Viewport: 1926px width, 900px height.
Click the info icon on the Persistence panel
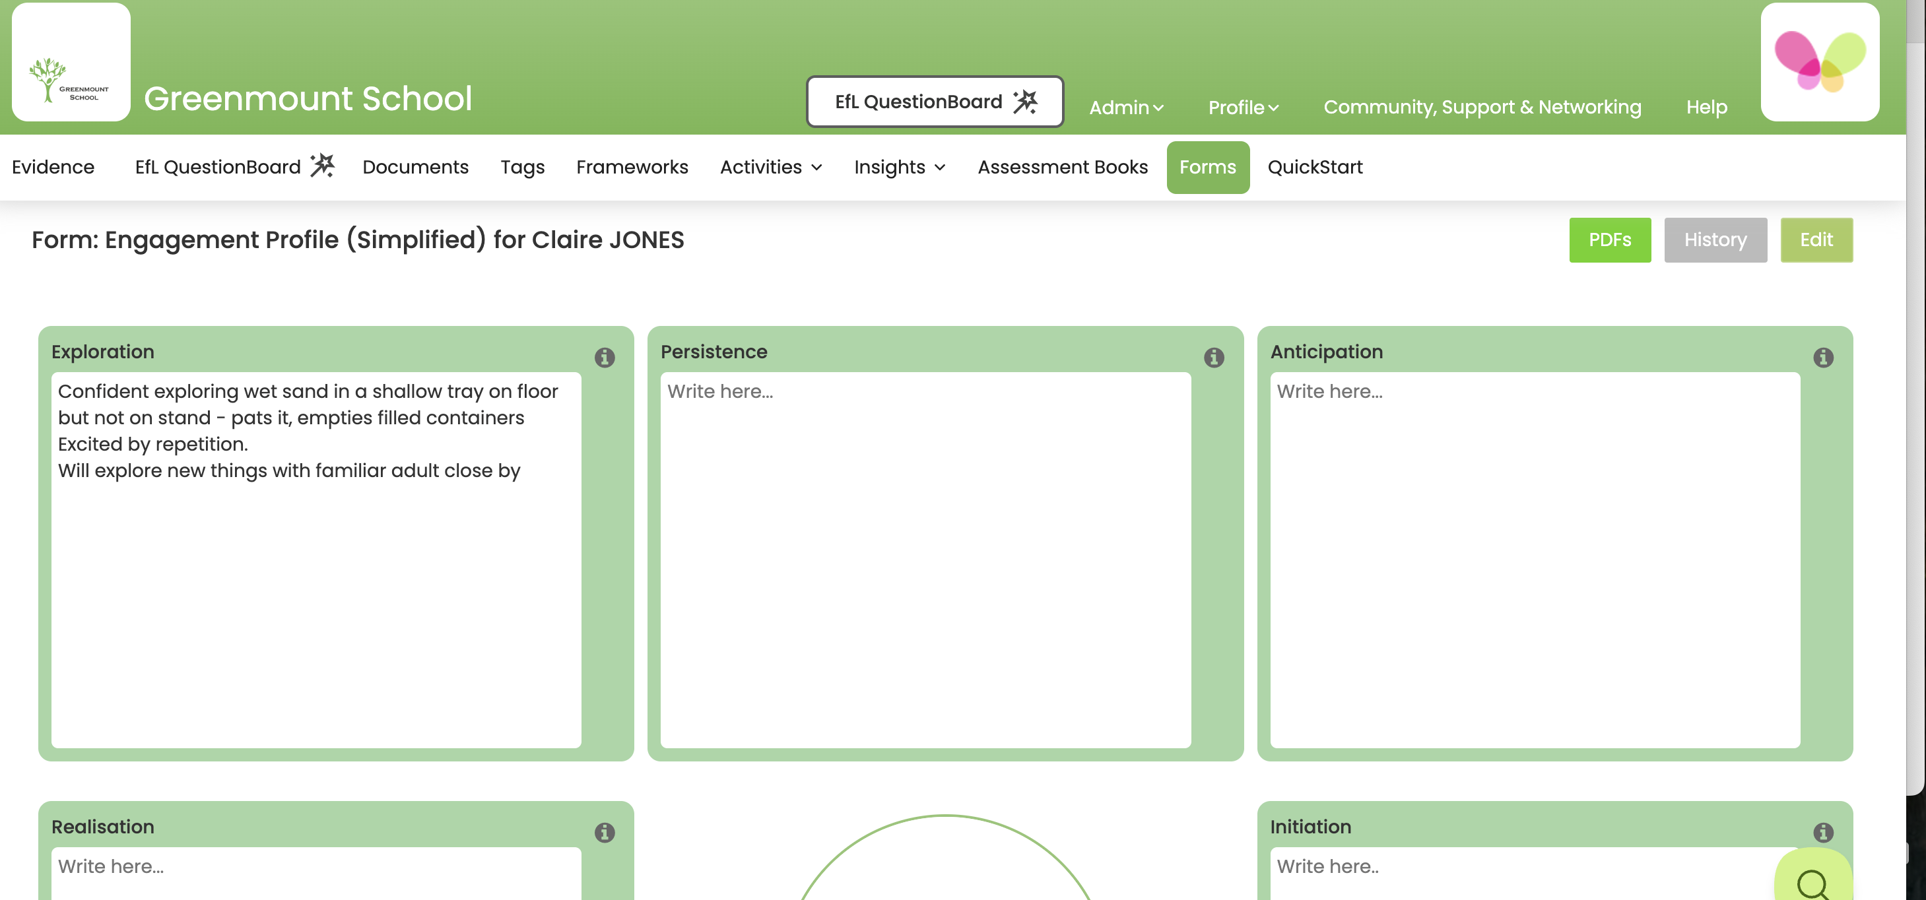point(1214,358)
